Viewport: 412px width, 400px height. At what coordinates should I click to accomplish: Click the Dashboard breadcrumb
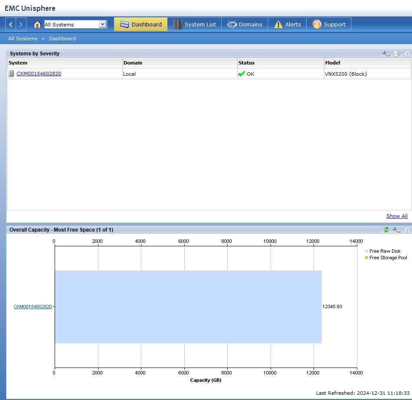point(62,39)
